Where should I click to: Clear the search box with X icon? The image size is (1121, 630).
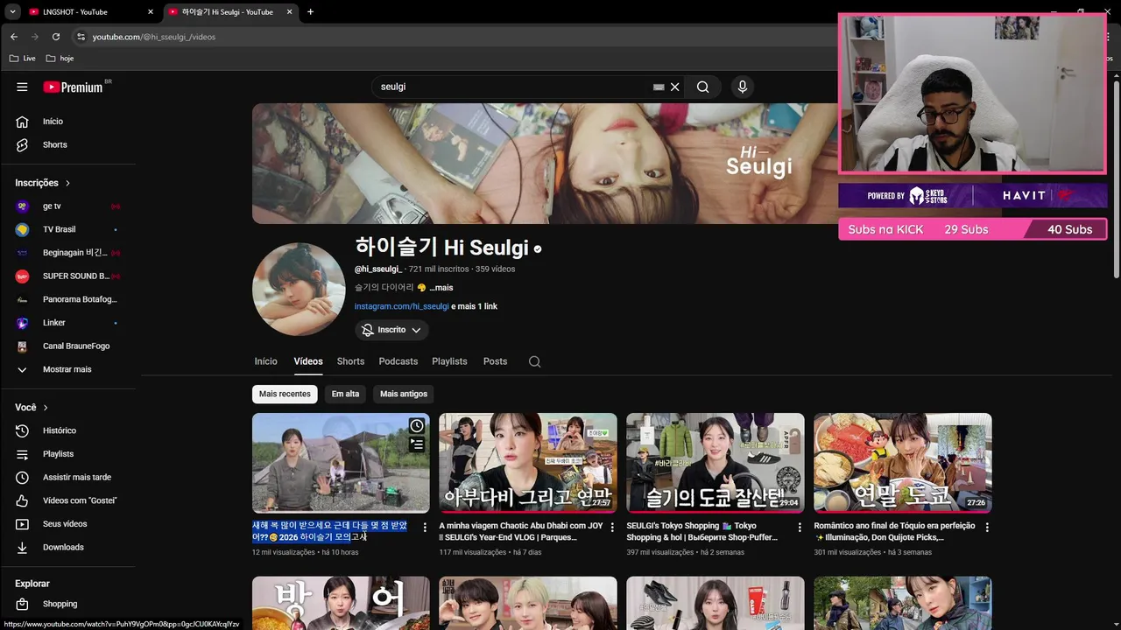[x=675, y=87]
